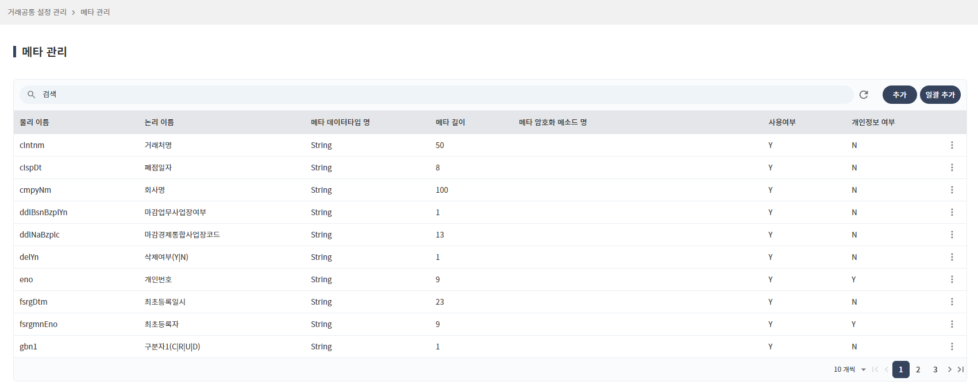Go to page 3
978x389 pixels.
click(935, 369)
